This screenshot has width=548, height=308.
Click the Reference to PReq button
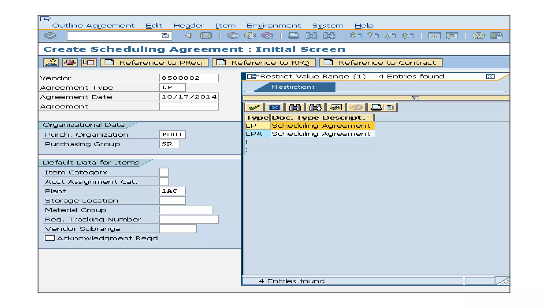[154, 63]
